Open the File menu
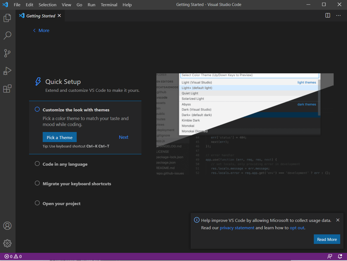The height and width of the screenshot is (261, 347). pos(17,5)
